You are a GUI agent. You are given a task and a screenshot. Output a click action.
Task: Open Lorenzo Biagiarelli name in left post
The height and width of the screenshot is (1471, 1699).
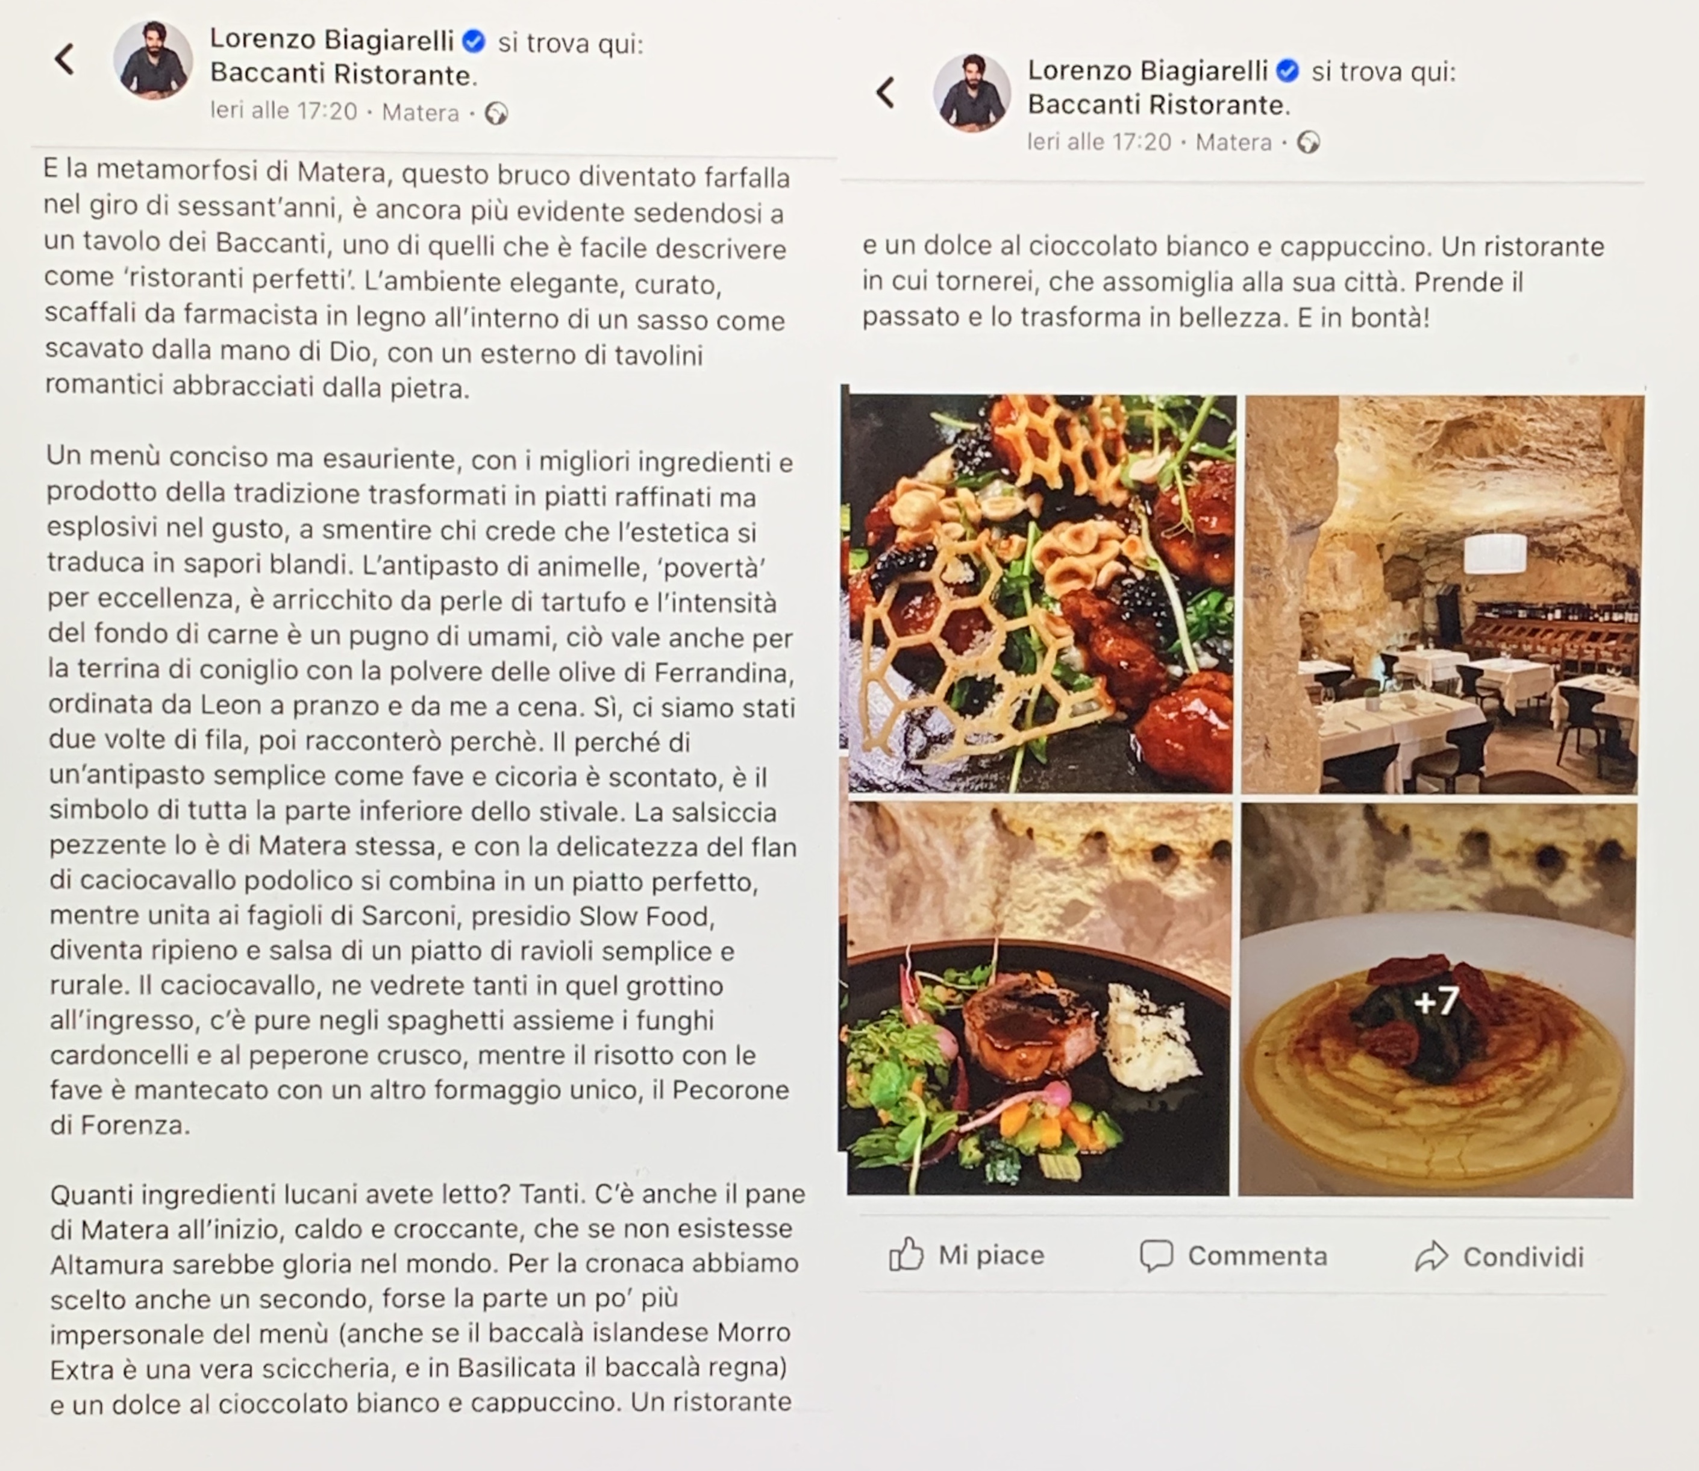pos(331,39)
